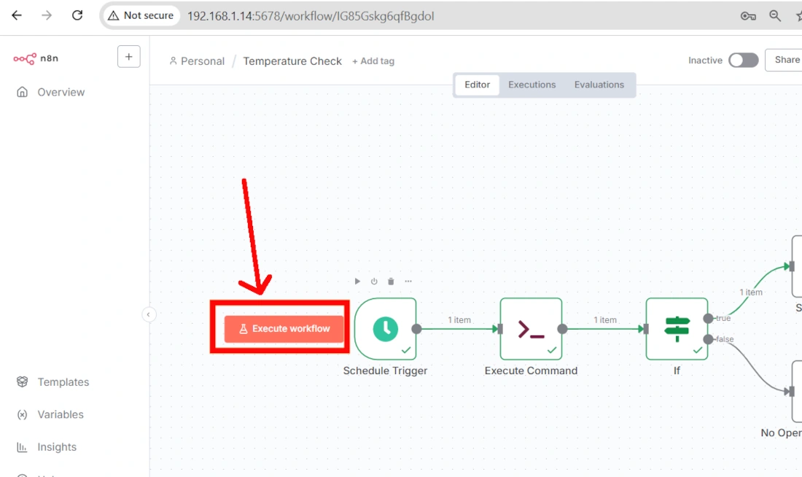Click the browser address bar URL

coord(311,15)
